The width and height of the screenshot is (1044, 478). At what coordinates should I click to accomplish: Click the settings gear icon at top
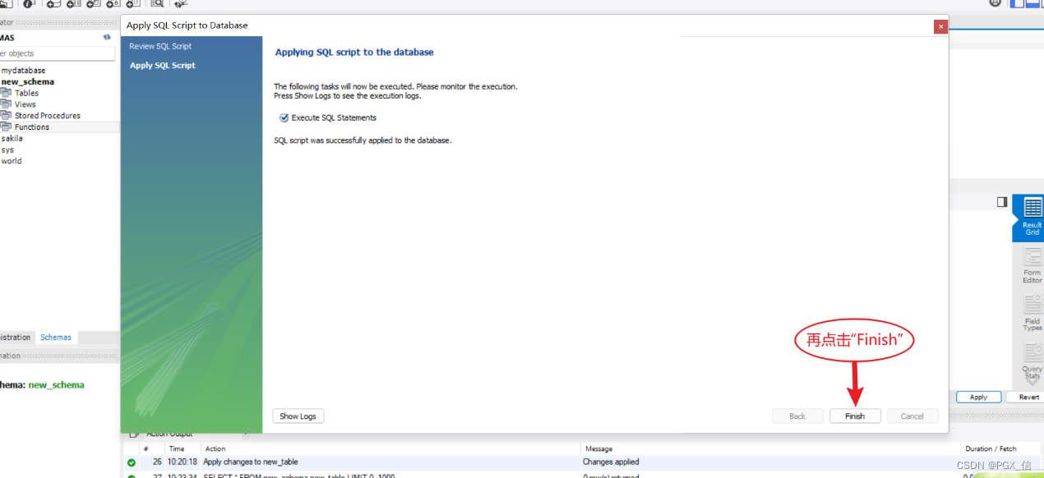coord(995,3)
